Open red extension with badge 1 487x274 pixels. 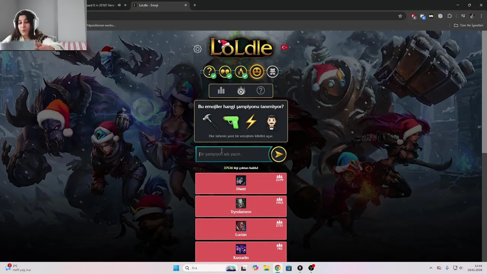pyautogui.click(x=414, y=16)
